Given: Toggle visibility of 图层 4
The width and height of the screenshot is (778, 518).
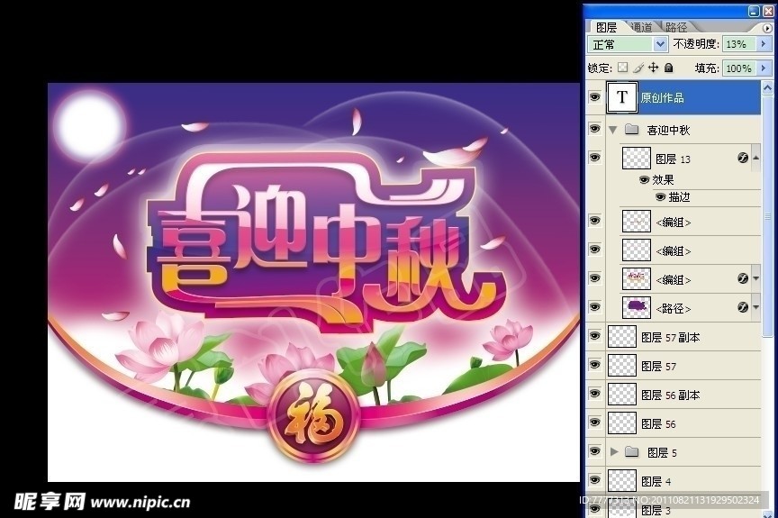Looking at the screenshot, I should [x=594, y=480].
